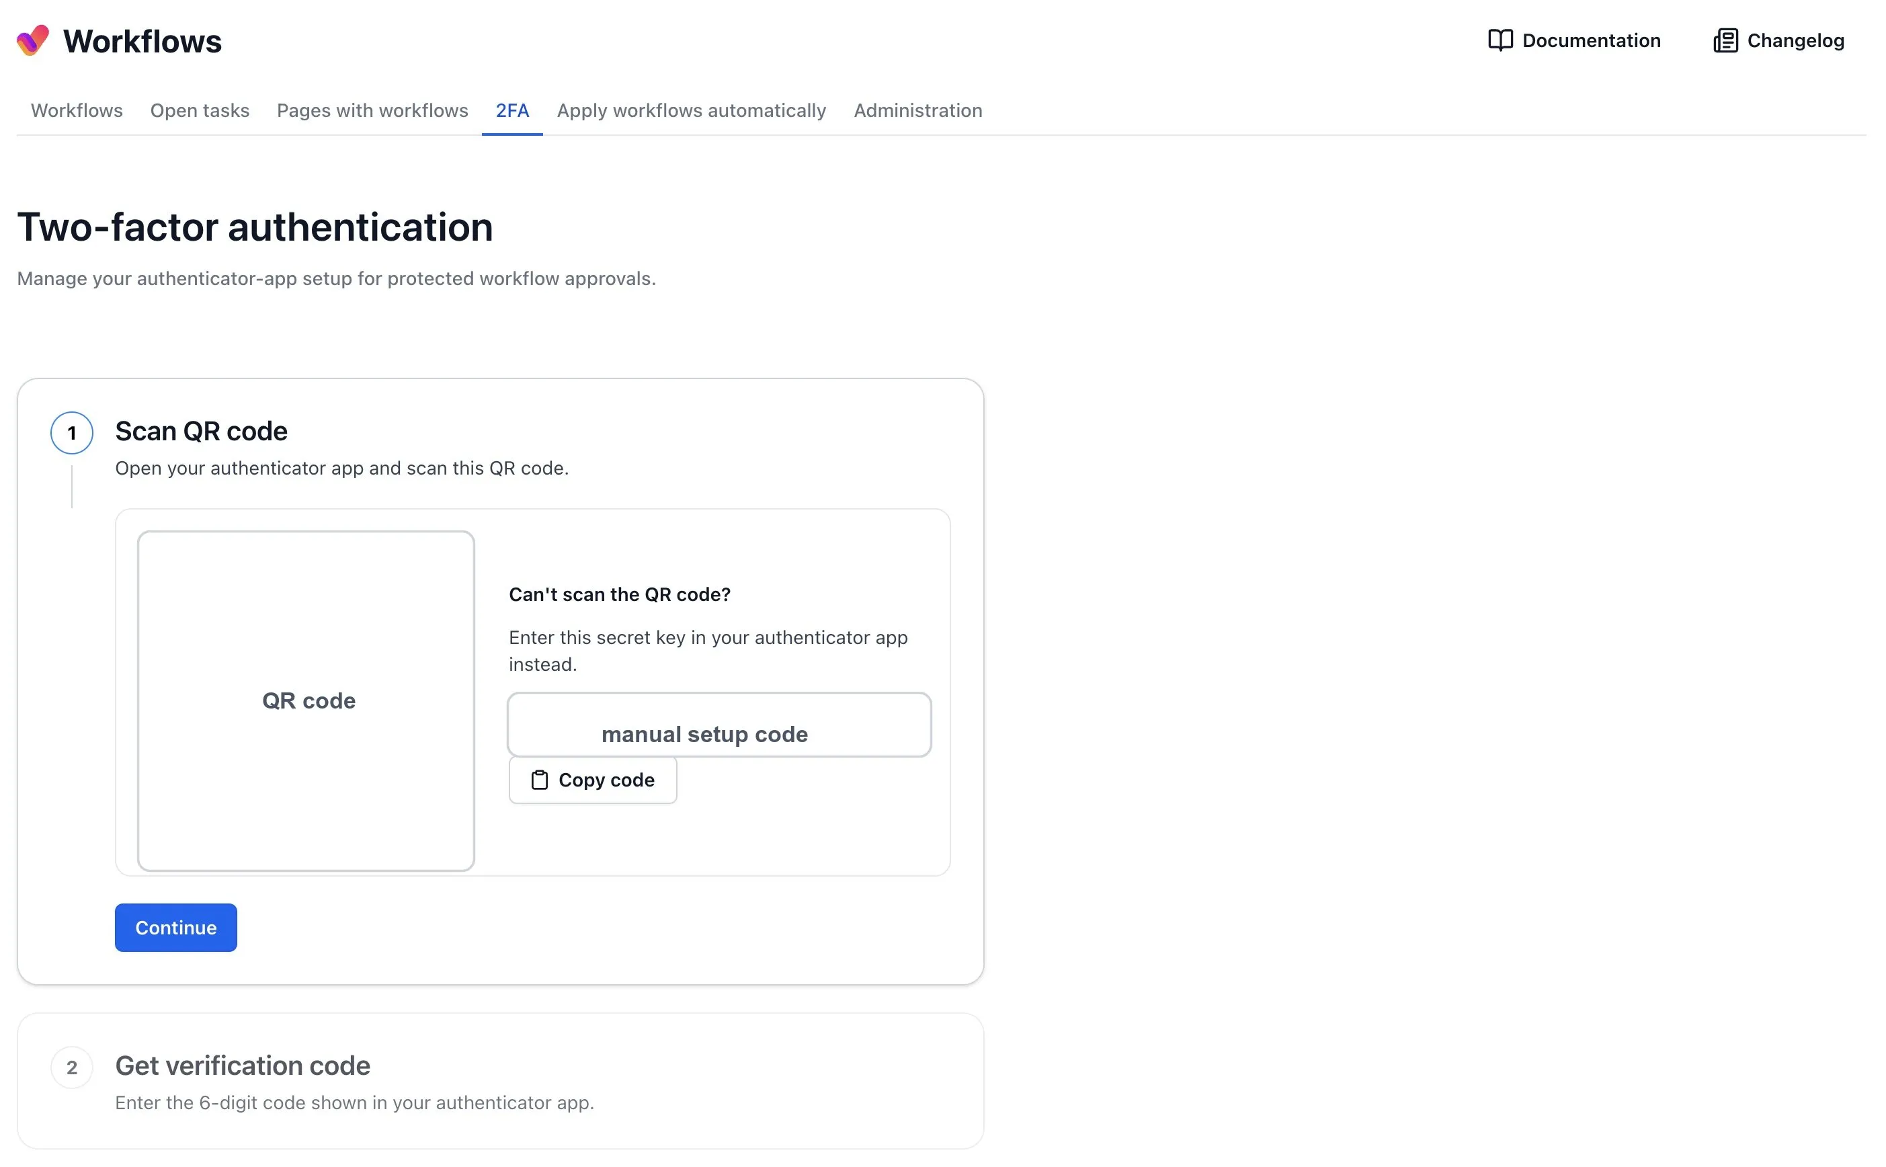Click the manual setup code field

click(719, 724)
